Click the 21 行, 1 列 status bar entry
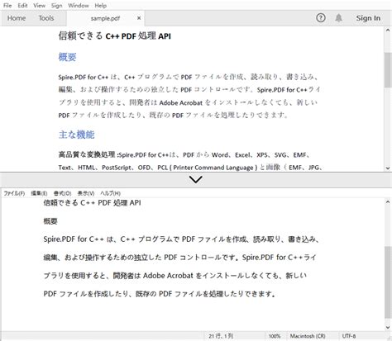Viewport: 392px width, 341px height. (x=221, y=336)
